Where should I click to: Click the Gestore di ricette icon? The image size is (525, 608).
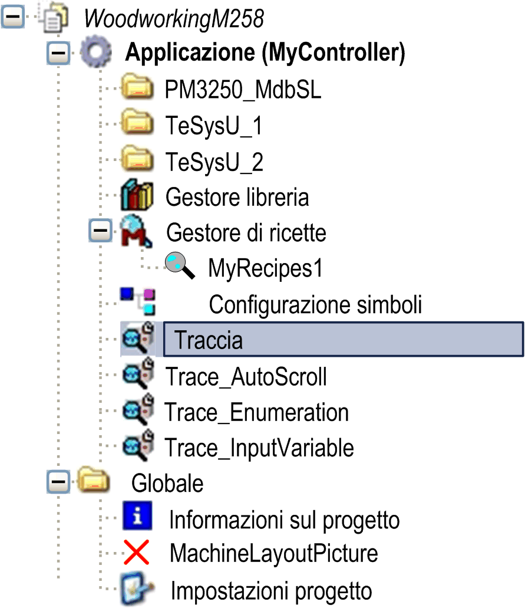[x=136, y=231]
